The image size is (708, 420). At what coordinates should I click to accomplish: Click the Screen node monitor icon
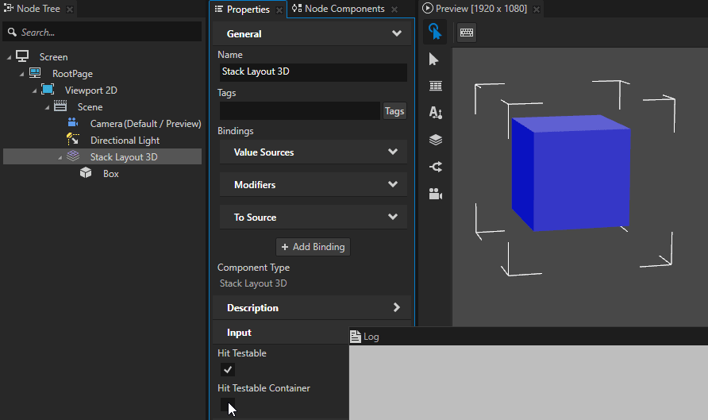pos(22,56)
